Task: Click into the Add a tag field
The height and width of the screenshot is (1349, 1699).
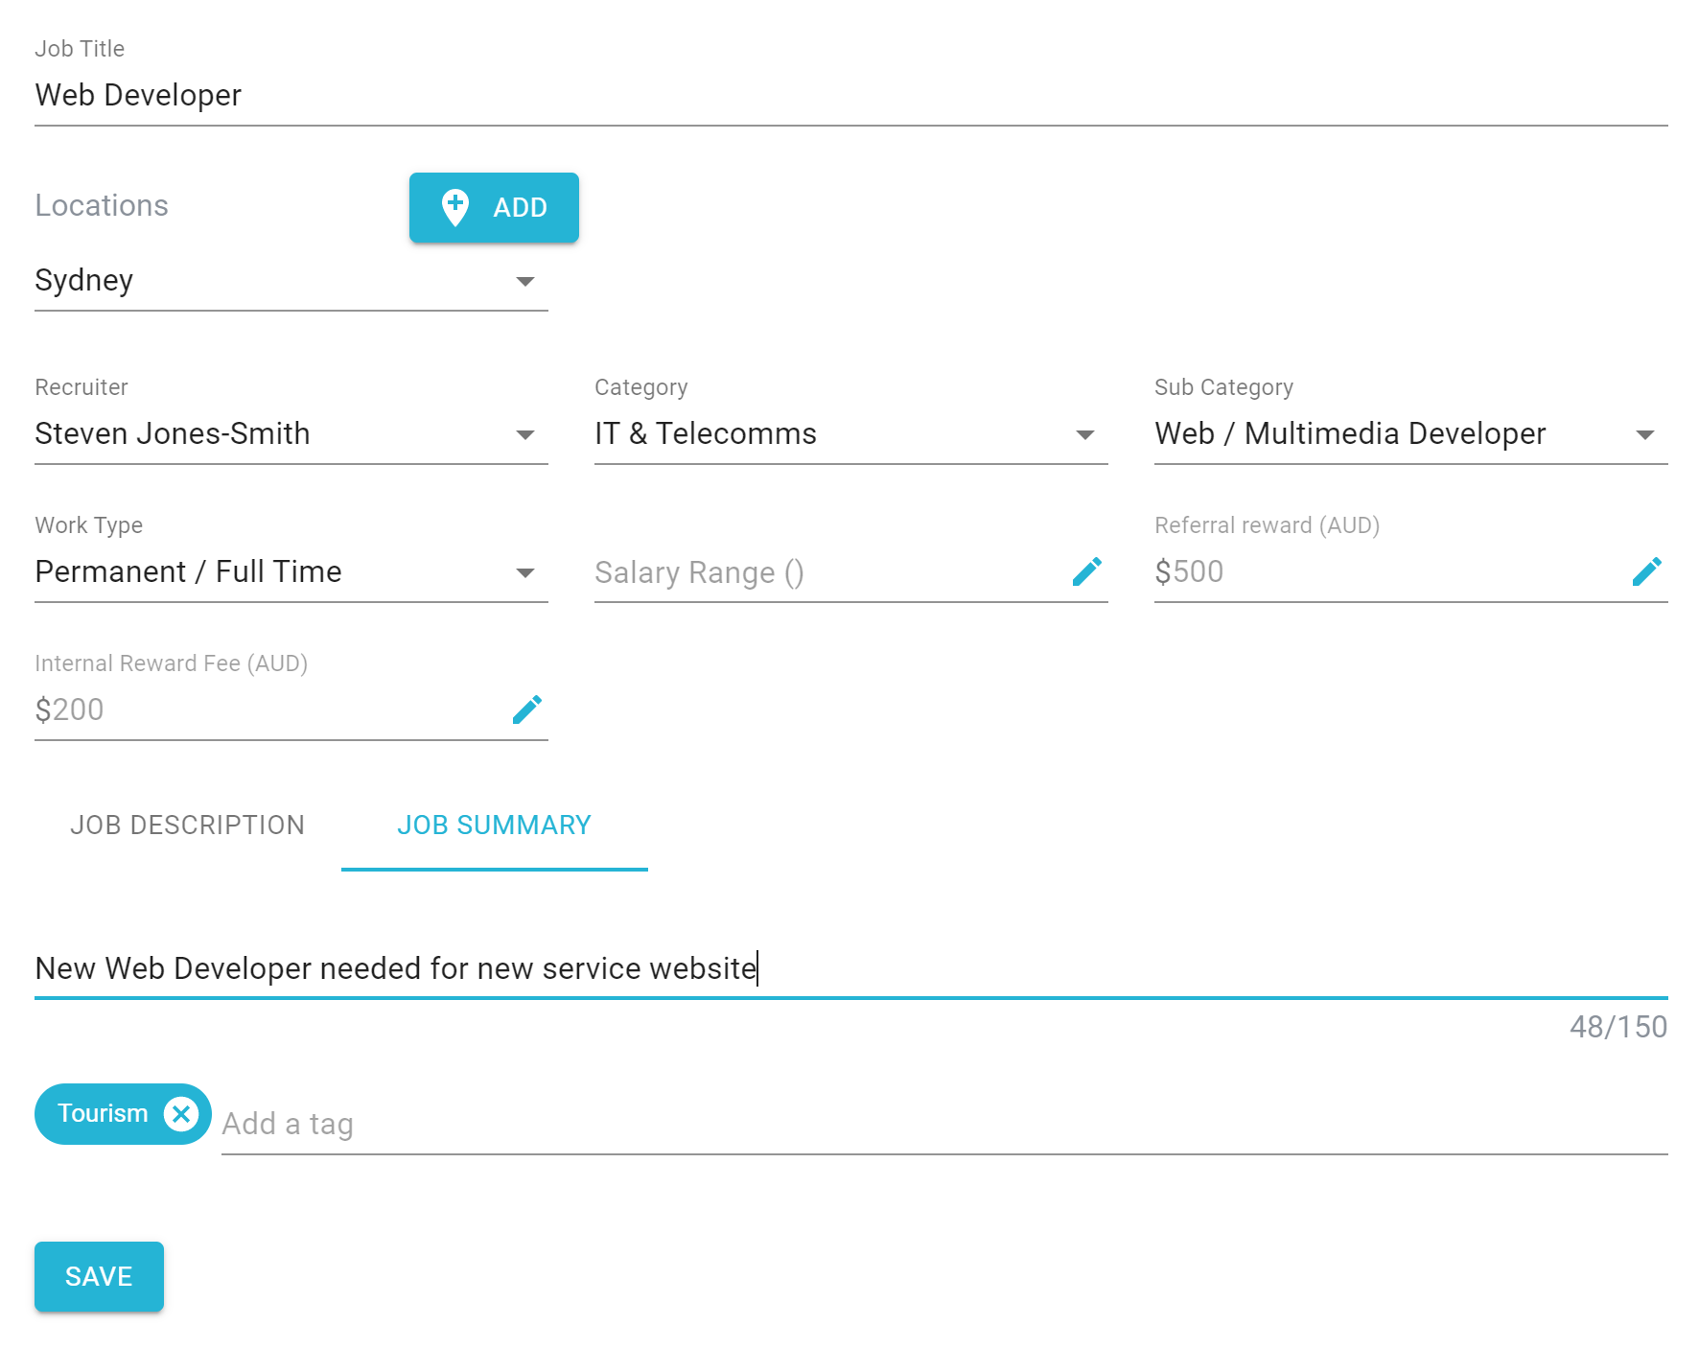Action: click(x=944, y=1124)
